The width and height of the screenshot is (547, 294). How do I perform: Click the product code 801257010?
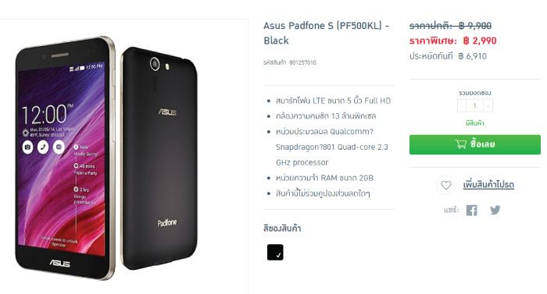302,62
